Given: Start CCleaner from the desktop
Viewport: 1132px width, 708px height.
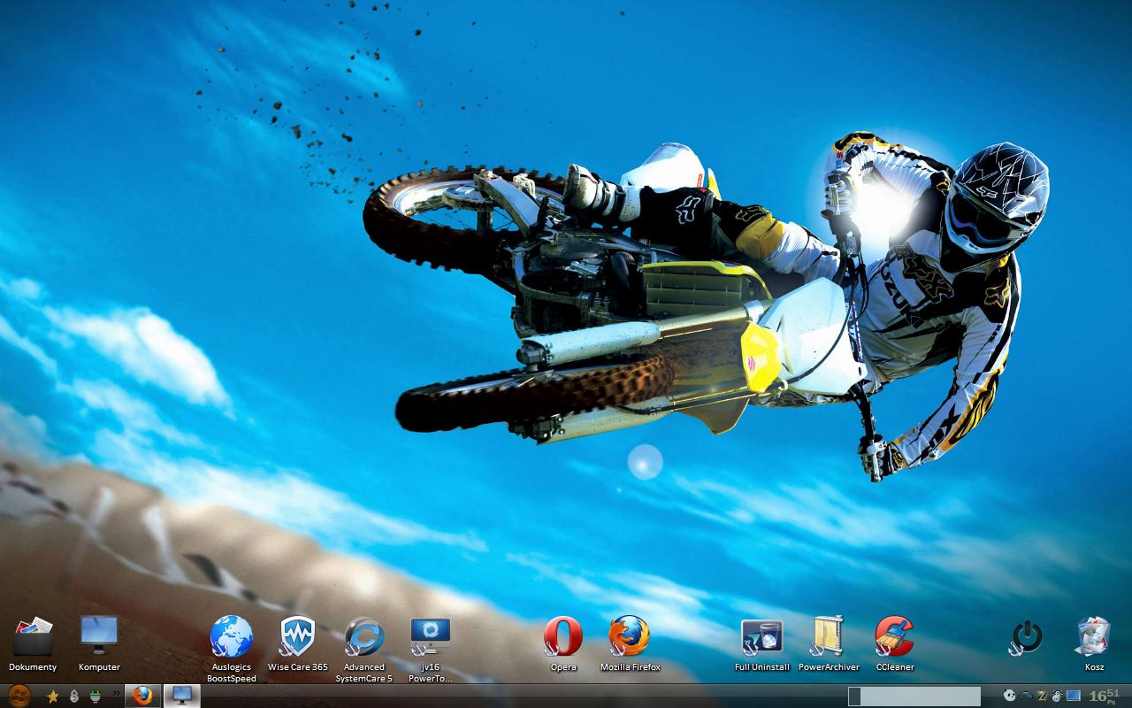Looking at the screenshot, I should tap(895, 638).
